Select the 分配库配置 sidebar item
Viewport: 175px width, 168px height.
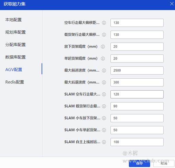(15, 45)
